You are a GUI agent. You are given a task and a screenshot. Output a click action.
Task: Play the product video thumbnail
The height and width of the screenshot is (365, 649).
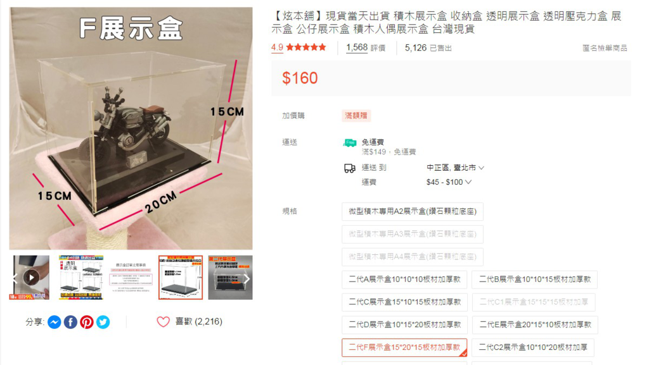pos(32,278)
